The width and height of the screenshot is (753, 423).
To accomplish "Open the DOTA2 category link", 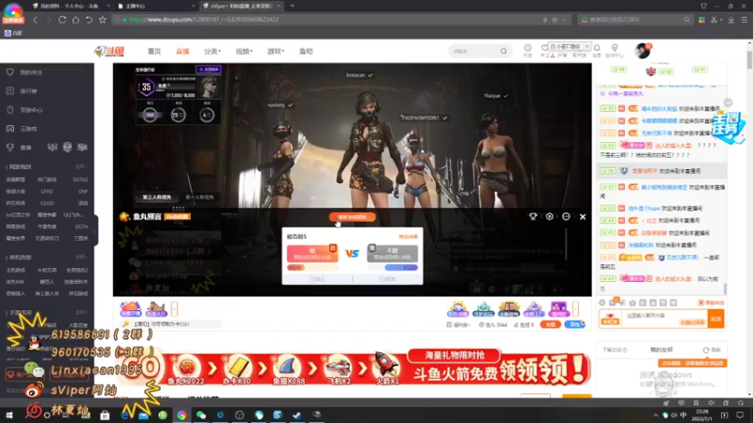I will (x=80, y=180).
